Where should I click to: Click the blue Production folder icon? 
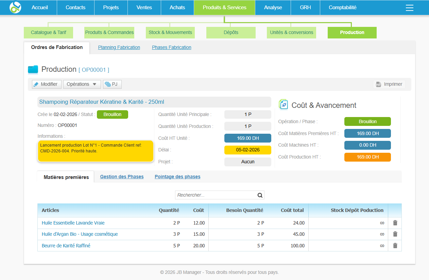coord(33,69)
